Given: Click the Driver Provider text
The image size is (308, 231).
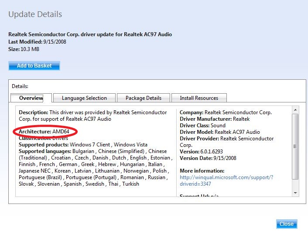Looking at the screenshot, I should coord(227,142).
